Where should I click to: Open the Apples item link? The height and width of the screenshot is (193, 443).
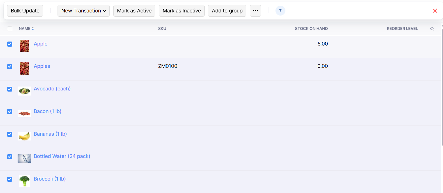coord(42,66)
